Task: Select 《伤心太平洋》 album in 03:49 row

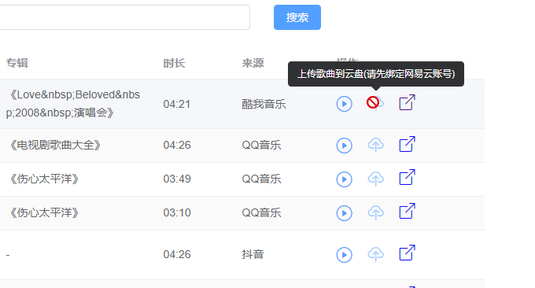Action: click(x=43, y=179)
